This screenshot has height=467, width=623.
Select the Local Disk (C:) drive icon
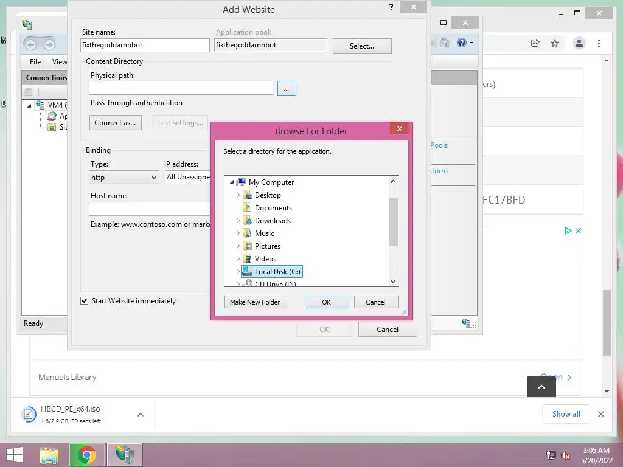click(x=247, y=271)
